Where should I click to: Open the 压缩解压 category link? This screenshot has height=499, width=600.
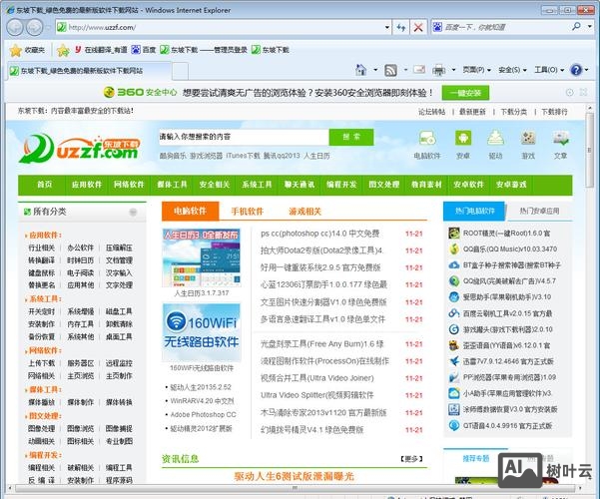[x=119, y=248]
